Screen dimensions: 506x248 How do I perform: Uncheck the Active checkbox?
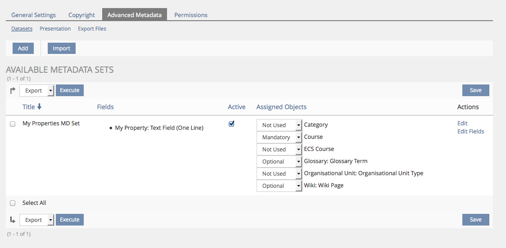[x=231, y=124]
